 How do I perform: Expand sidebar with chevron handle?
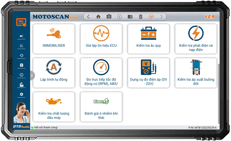point(32,76)
